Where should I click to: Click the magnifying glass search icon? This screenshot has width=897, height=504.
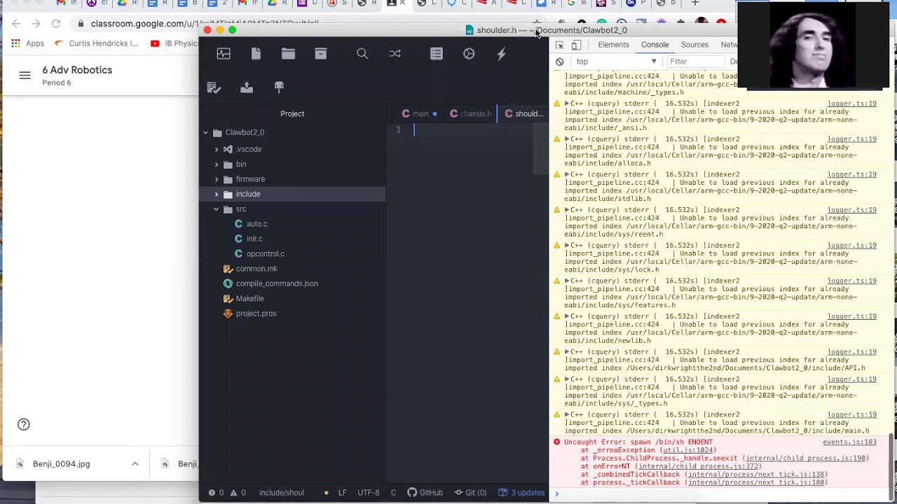pos(362,54)
